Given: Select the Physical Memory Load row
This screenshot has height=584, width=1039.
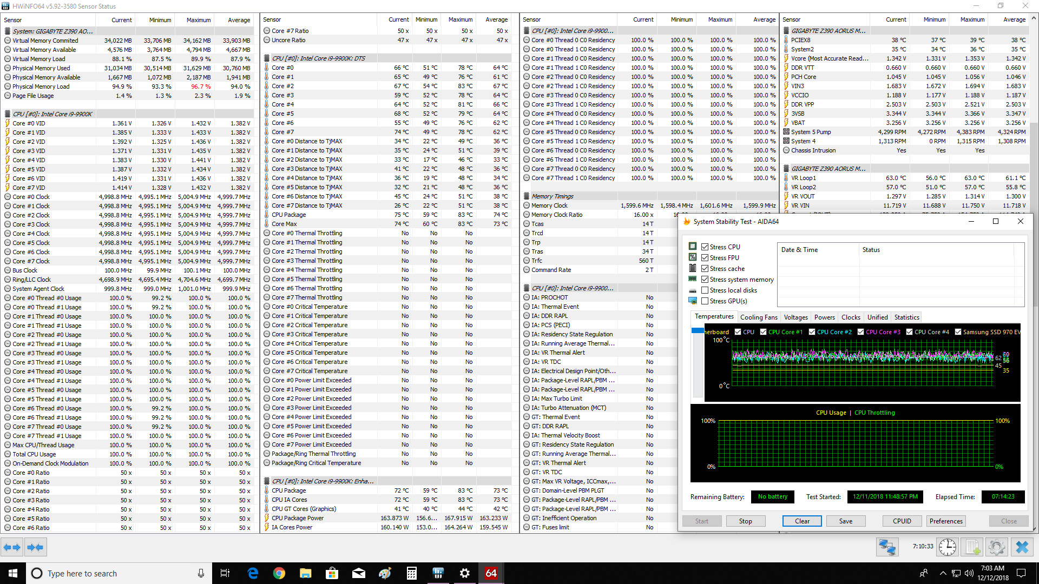Looking at the screenshot, I should point(128,87).
